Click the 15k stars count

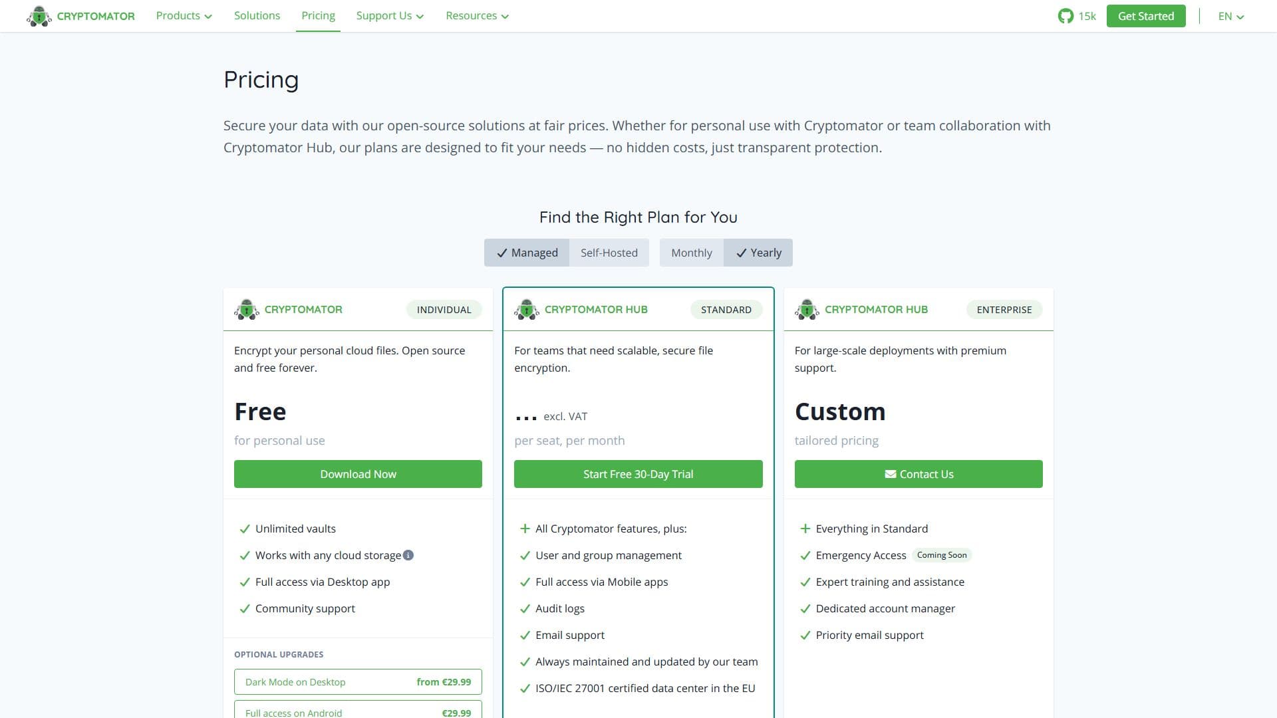[x=1087, y=16]
